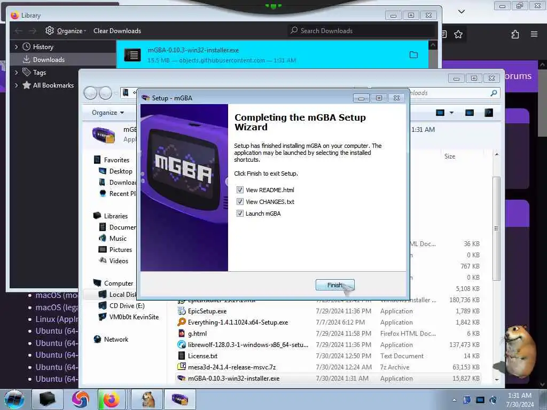Click Clear Downloads in Library window
Viewport: 547px width, 410px height.
(117, 30)
